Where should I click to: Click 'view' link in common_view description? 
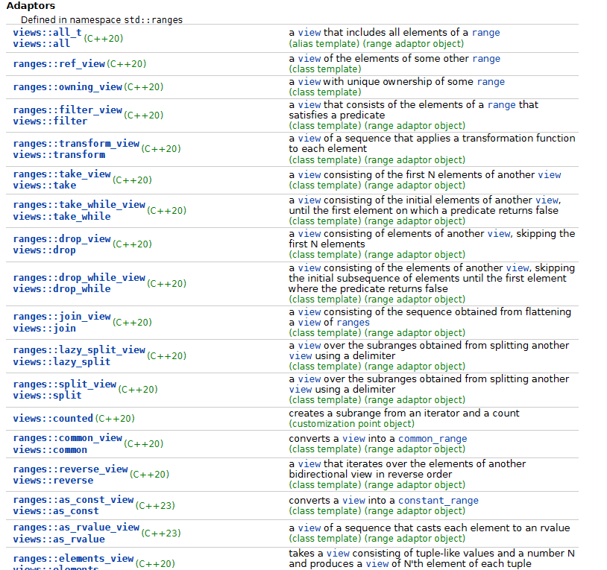tap(353, 439)
